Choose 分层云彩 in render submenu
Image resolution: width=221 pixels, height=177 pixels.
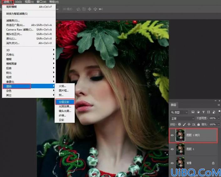[x=65, y=102]
